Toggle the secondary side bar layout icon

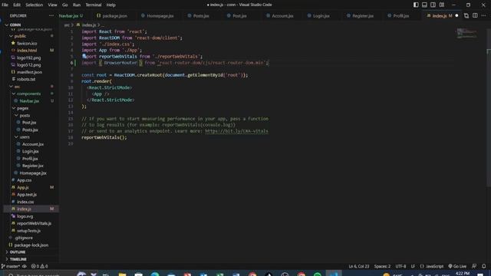(433, 5)
